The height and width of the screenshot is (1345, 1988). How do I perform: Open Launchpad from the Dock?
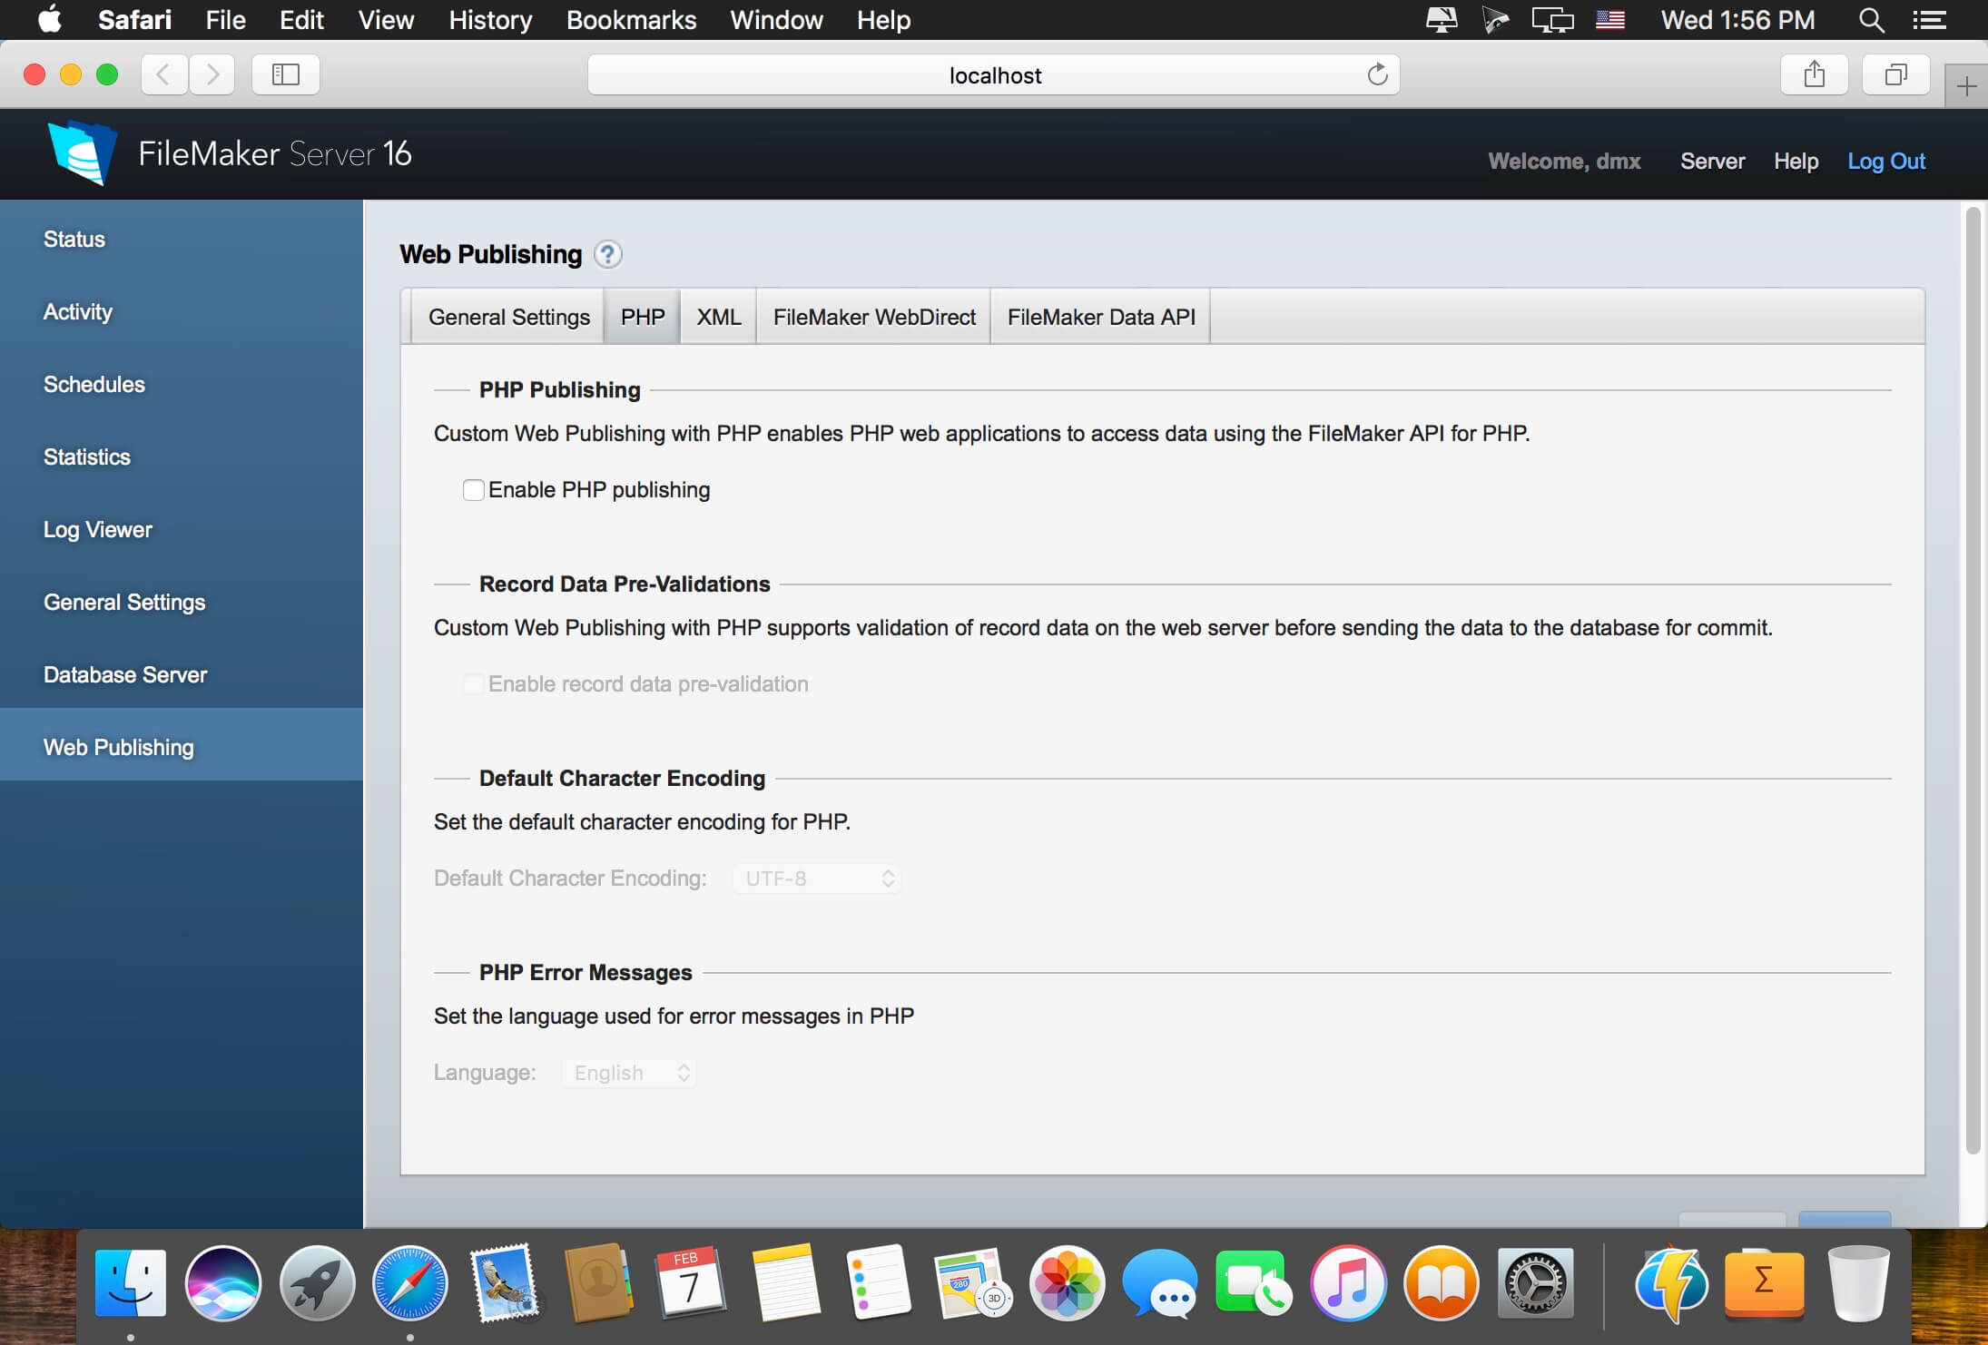317,1283
